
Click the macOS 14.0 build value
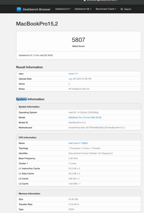tap(83, 112)
